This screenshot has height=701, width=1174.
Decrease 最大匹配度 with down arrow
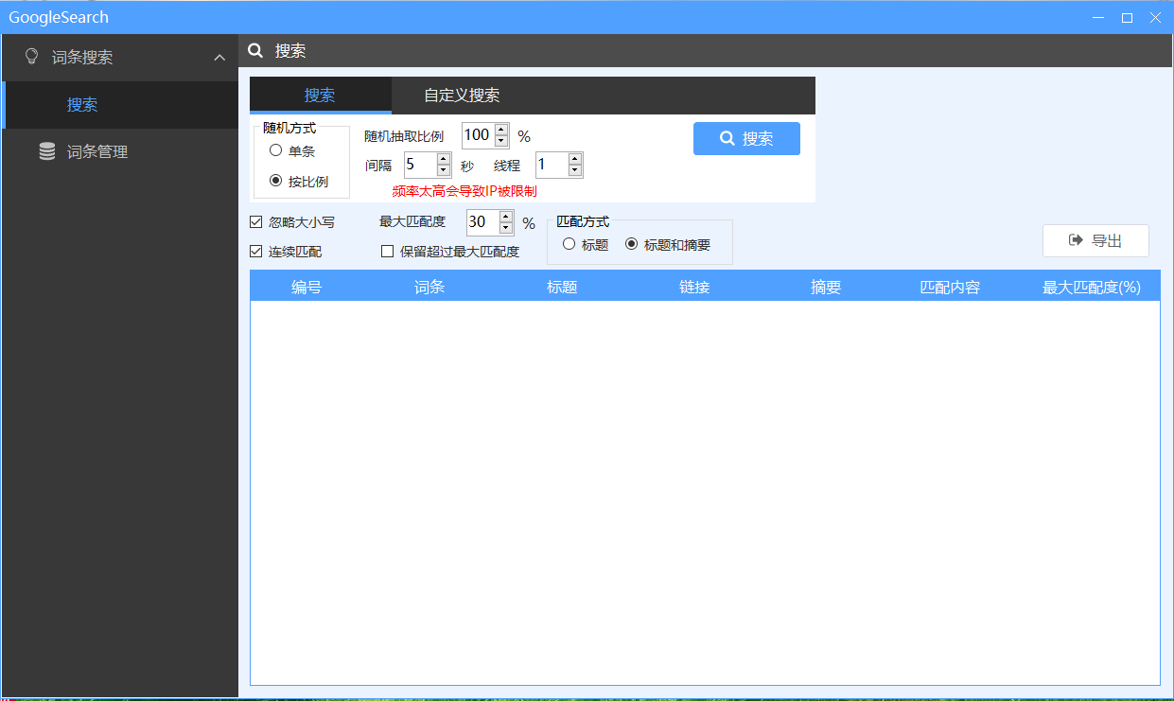coord(506,228)
